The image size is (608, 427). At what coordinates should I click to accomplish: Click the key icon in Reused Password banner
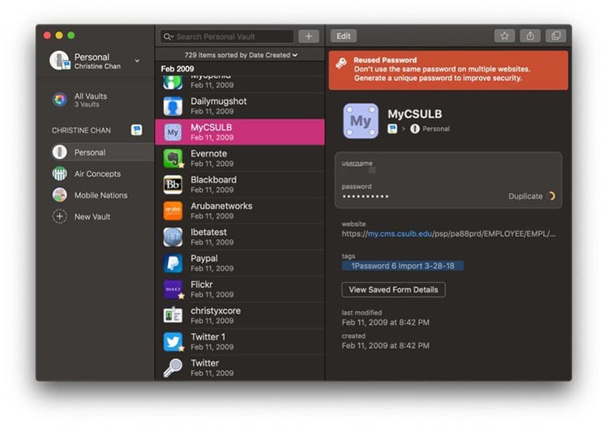click(341, 63)
